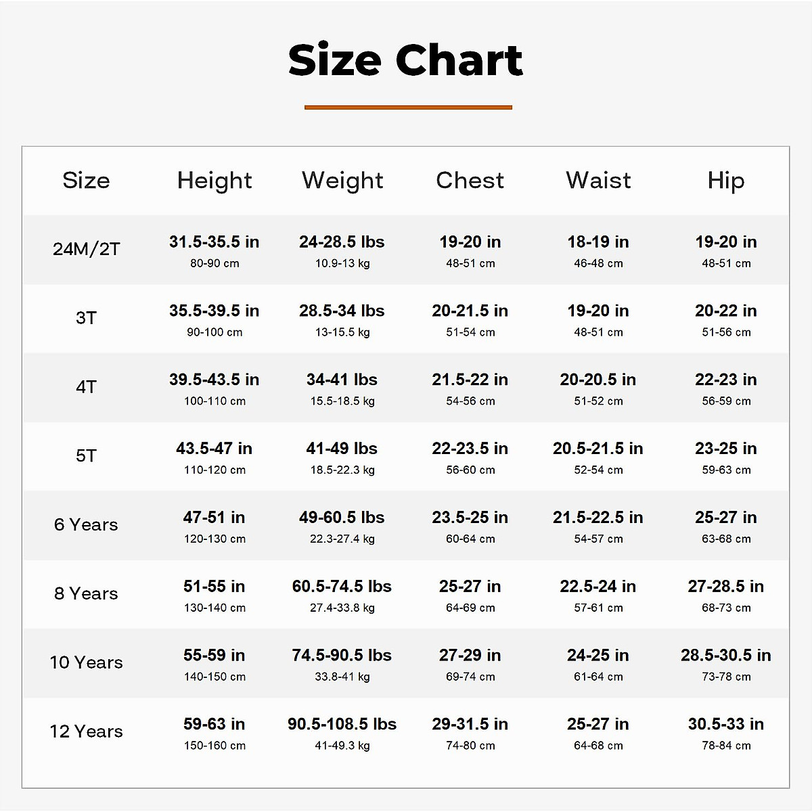Click the Chest column header
This screenshot has height=812, width=812.
click(x=470, y=181)
